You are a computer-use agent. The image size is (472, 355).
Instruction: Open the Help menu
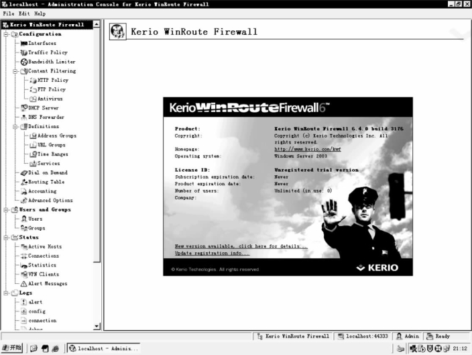(40, 13)
